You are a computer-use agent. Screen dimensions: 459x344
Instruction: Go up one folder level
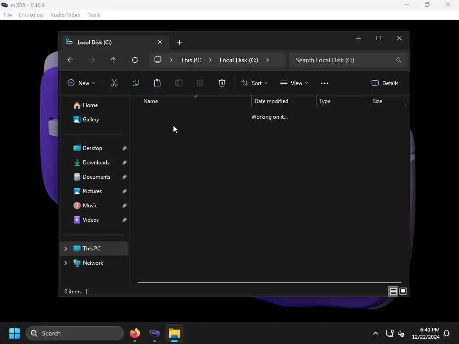coord(113,60)
